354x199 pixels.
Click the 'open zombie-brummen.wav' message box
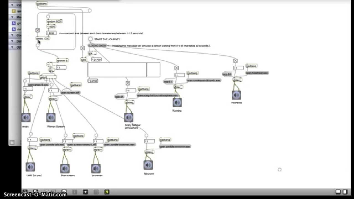point(120,145)
